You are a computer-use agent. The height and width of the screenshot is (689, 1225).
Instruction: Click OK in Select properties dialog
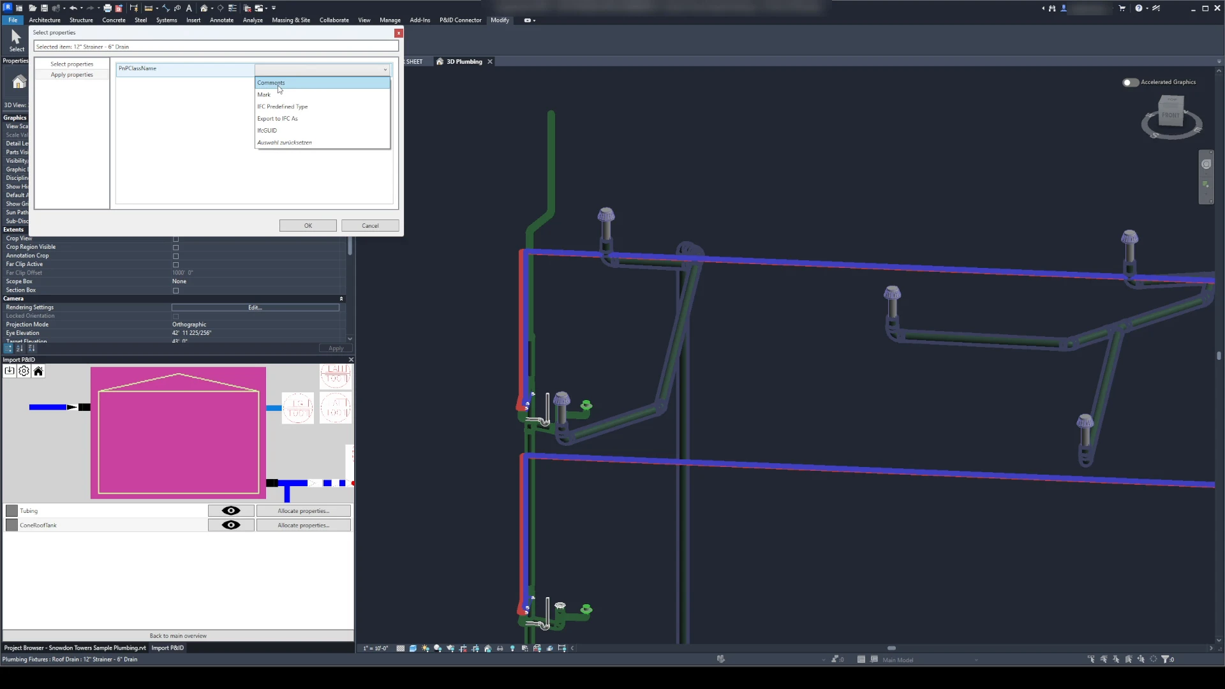pyautogui.click(x=308, y=226)
